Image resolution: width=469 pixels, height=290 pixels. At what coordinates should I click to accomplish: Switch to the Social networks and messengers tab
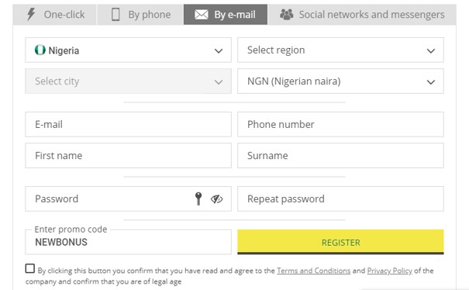(362, 15)
